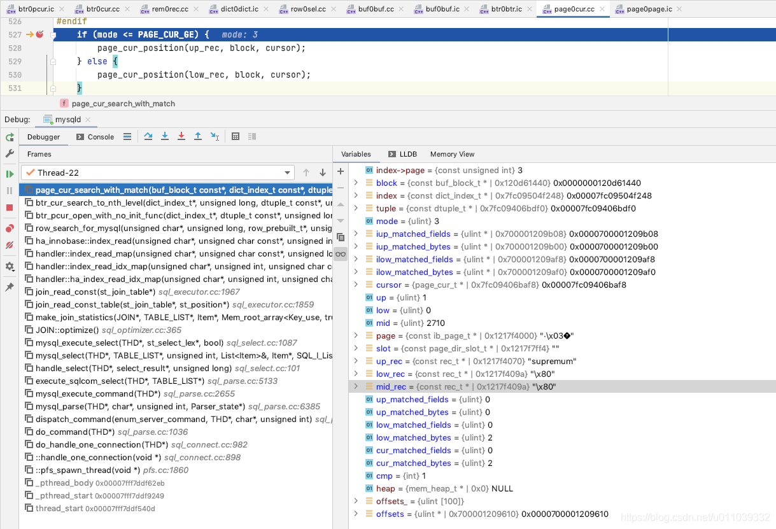Open View Breakpoints double red dot icon
Screen dimensions: 776x529
(x=10, y=229)
